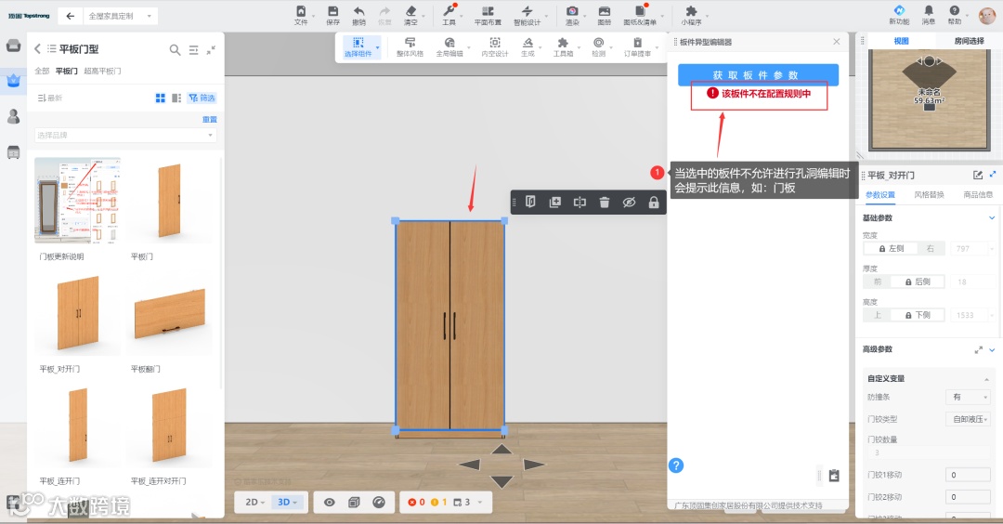Toggle visibility eye-slash in floating toolbar
This screenshot has width=1003, height=524.
coord(629,203)
